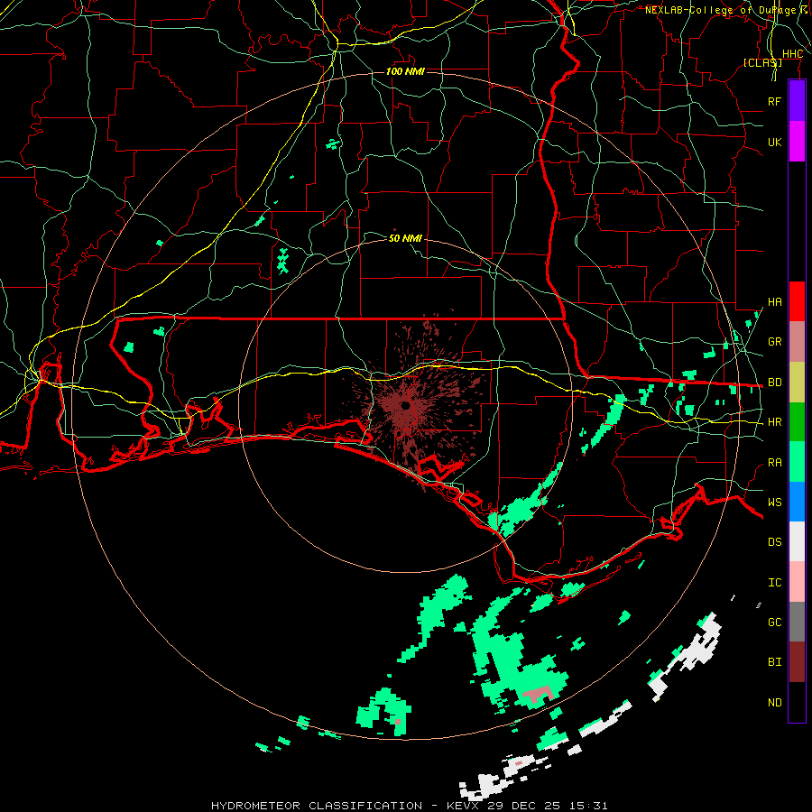Select the gray GC legend swatch
812x812 pixels.
point(797,622)
